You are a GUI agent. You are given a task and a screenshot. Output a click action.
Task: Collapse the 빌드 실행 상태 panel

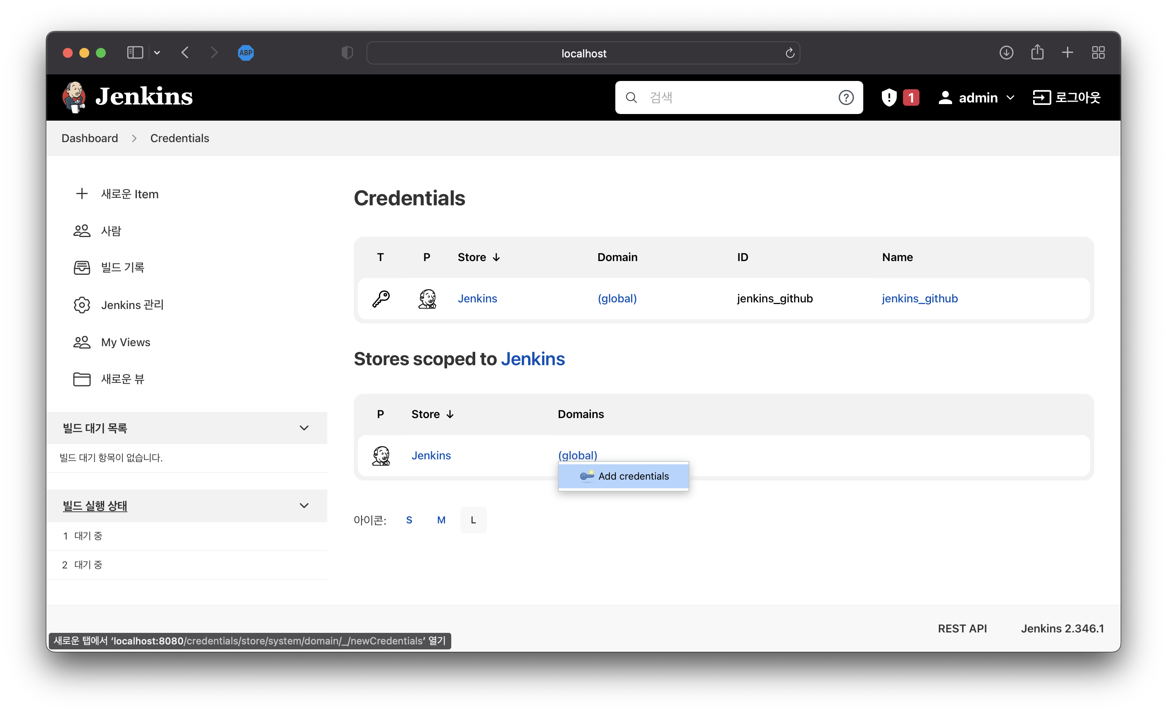pos(304,506)
